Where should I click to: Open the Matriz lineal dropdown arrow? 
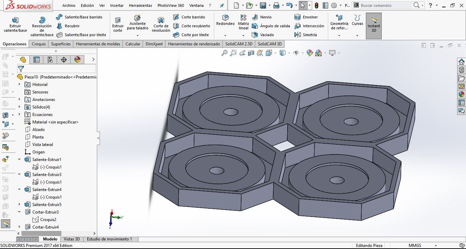pos(243,35)
